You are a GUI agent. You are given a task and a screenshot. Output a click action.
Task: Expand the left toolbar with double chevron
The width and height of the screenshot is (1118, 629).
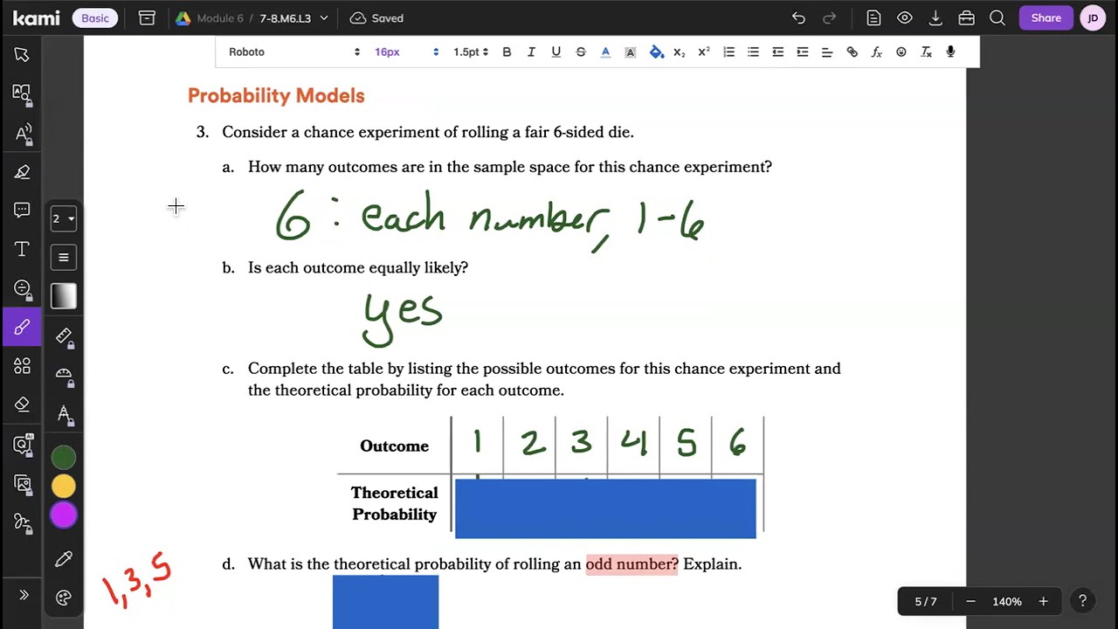pos(24,595)
